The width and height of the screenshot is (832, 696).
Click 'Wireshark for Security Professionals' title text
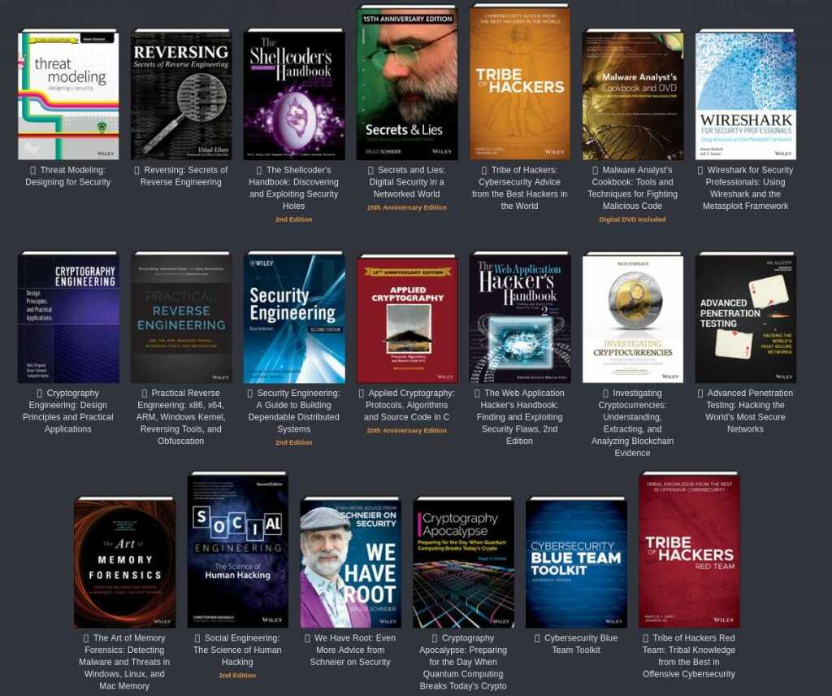pyautogui.click(x=746, y=188)
